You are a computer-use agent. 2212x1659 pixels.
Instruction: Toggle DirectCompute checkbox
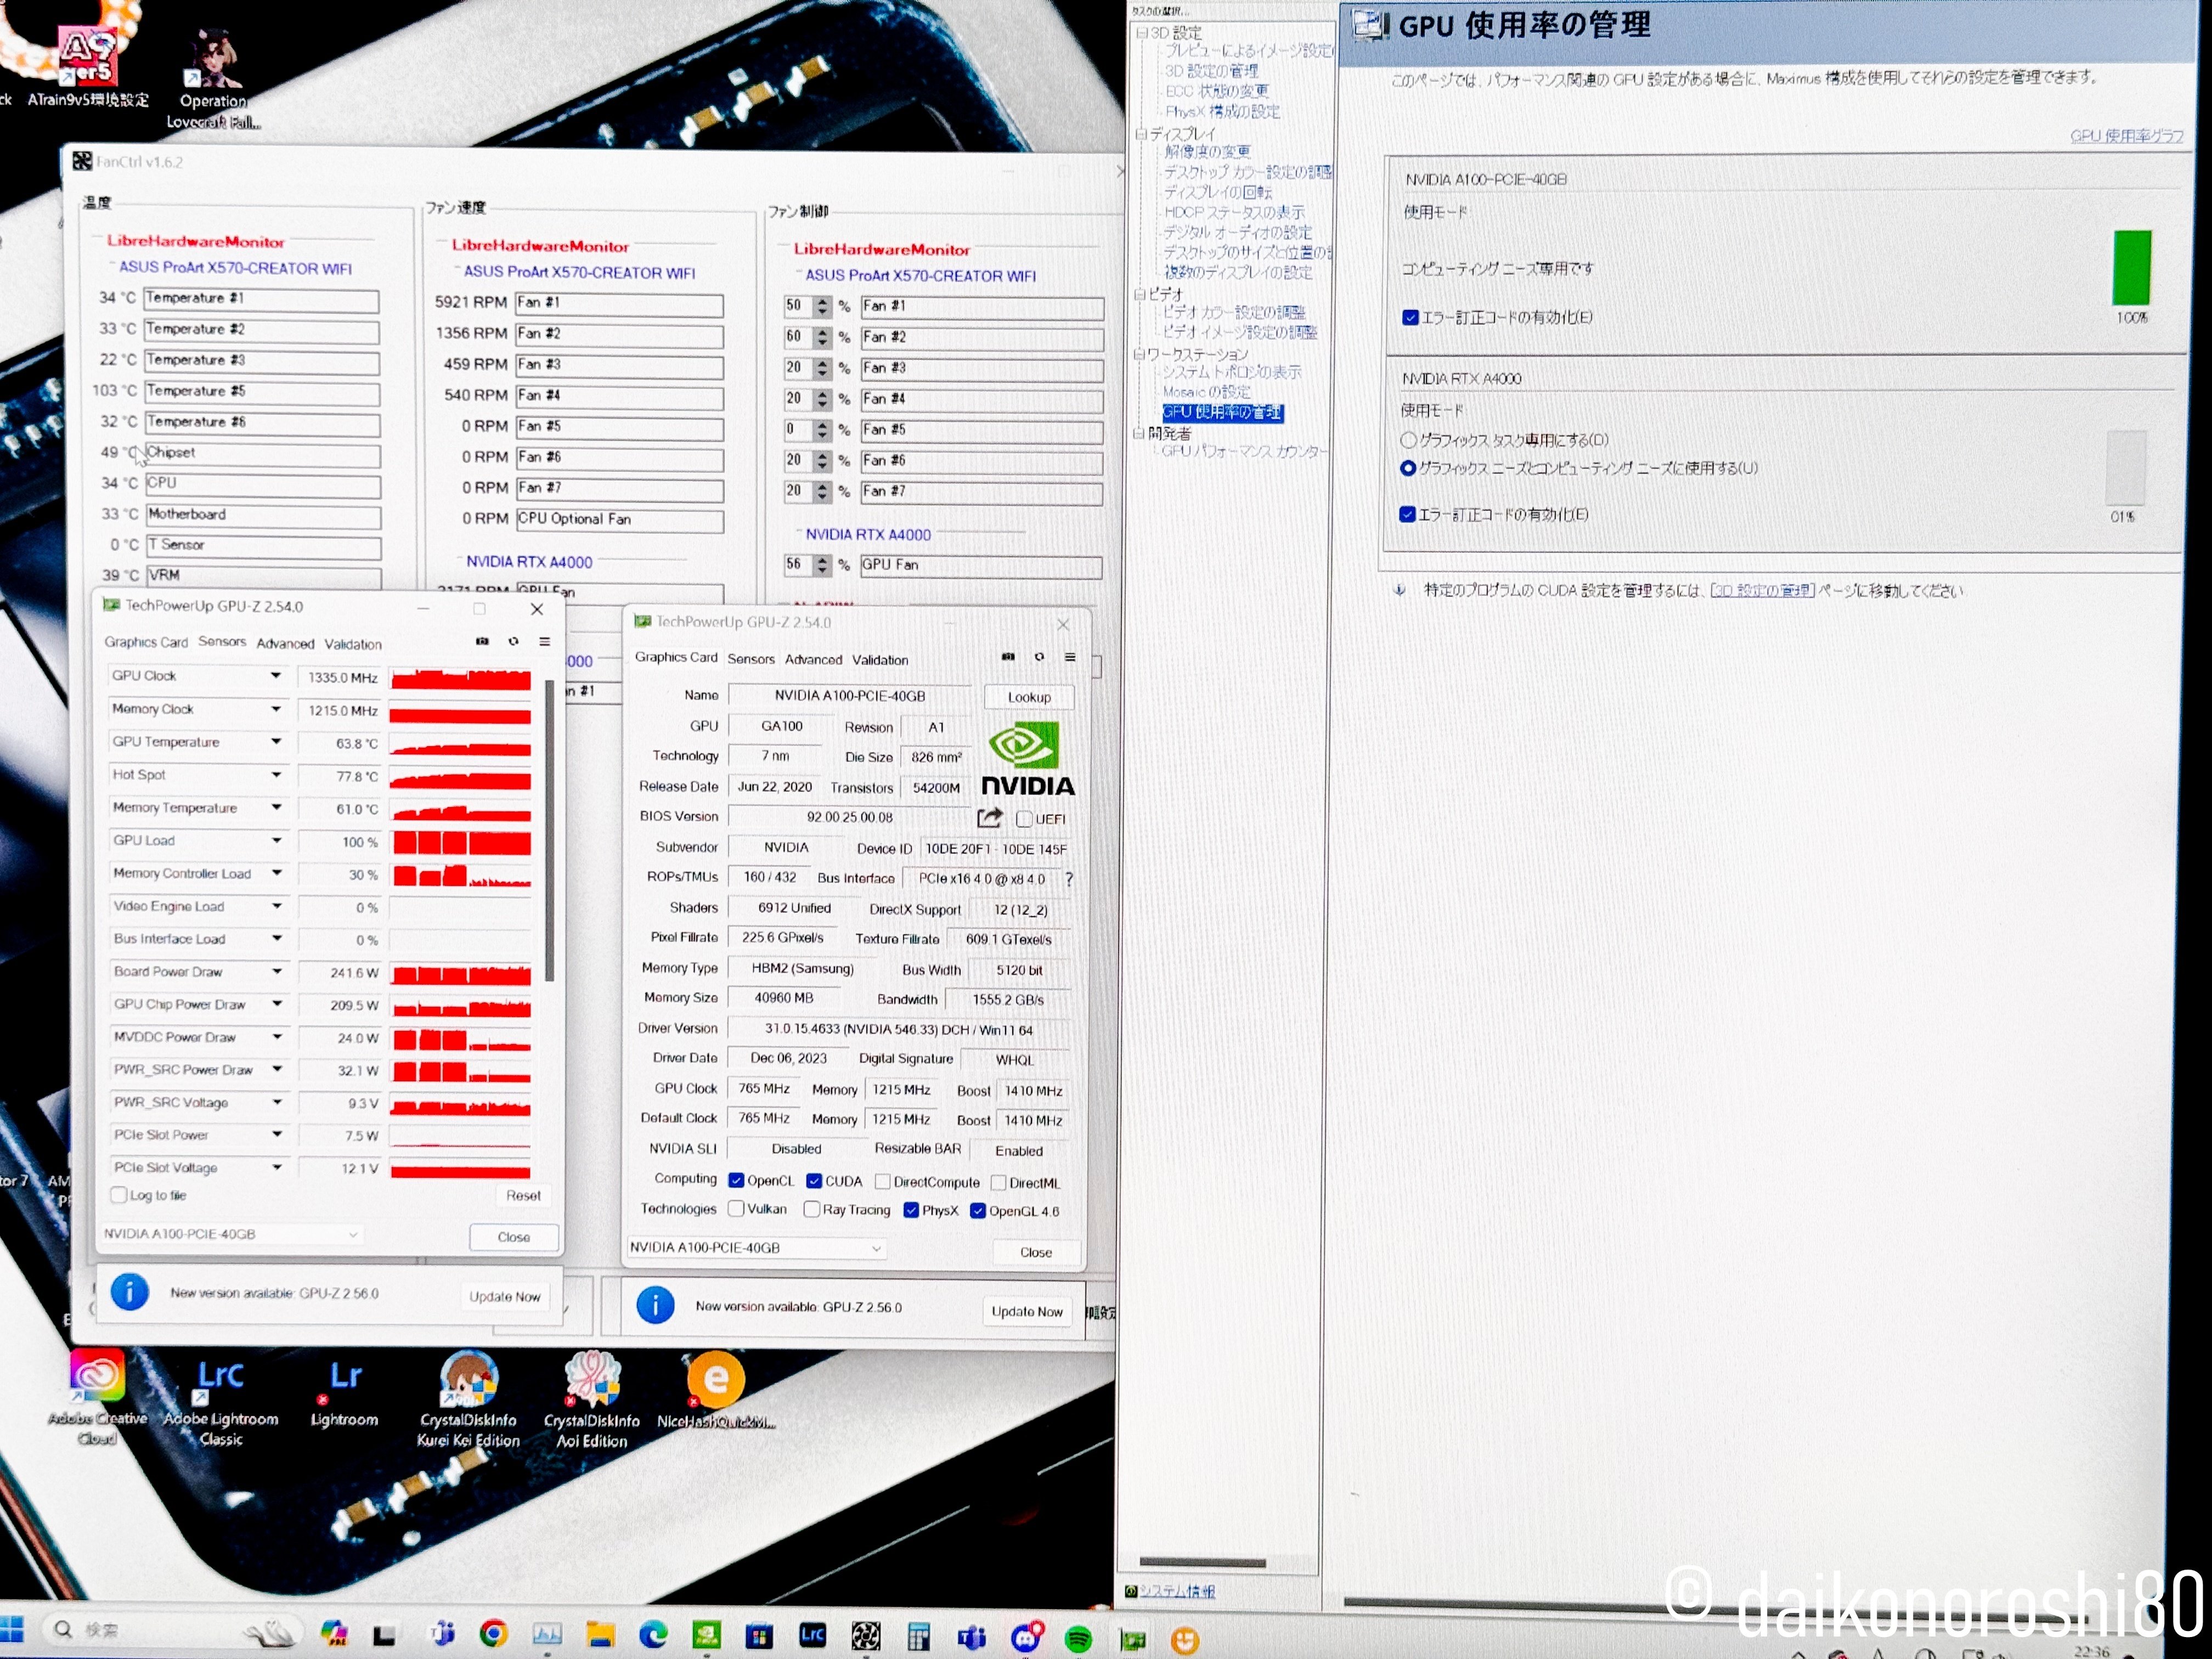point(883,1182)
